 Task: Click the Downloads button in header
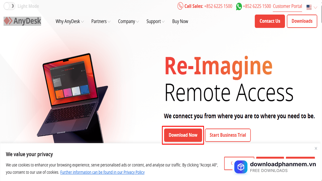[302, 21]
